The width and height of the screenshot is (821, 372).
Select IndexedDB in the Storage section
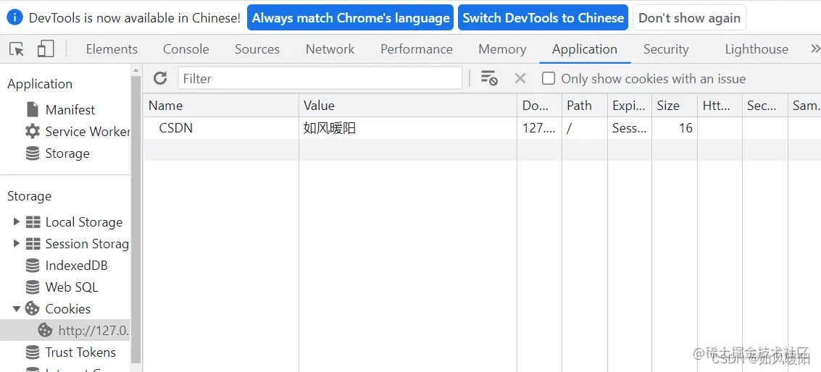76,266
